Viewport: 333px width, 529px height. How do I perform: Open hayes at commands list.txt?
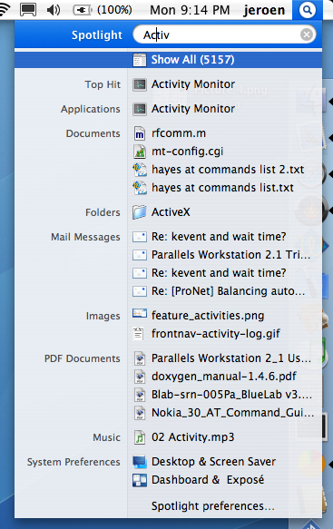[x=222, y=188]
